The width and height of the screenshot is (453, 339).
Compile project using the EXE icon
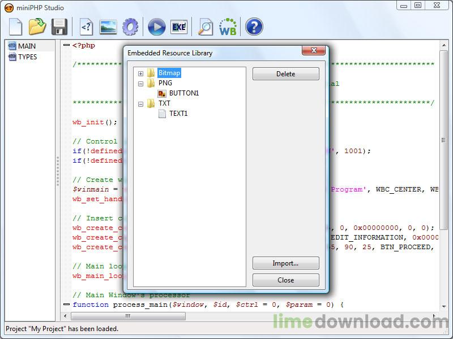point(180,27)
